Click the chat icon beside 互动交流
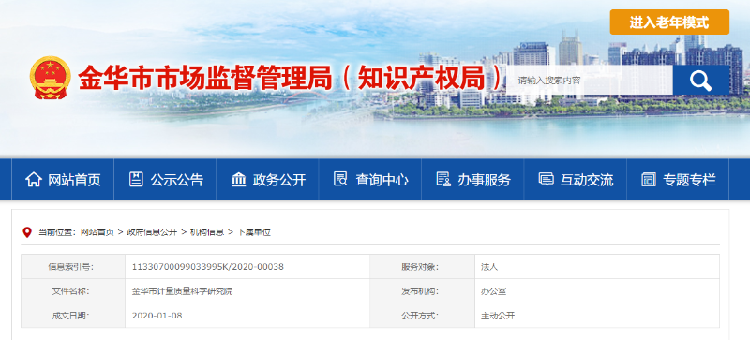750x340 pixels. 546,180
